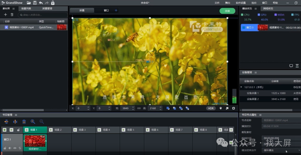Add new material with plus icon
301x155 pixels.
pyautogui.click(x=5, y=15)
